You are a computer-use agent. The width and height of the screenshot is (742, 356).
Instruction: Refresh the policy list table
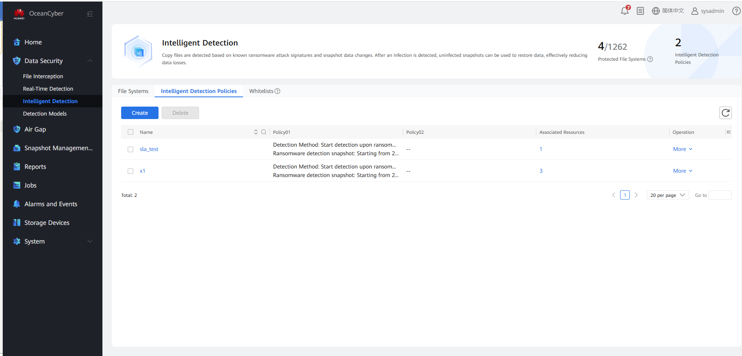(725, 113)
